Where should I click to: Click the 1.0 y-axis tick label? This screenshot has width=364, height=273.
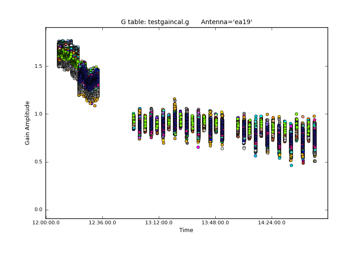[38, 114]
